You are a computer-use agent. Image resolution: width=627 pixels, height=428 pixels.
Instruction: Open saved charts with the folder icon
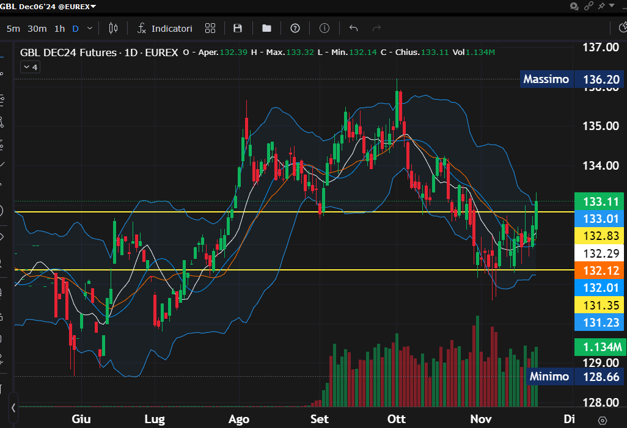coord(266,28)
